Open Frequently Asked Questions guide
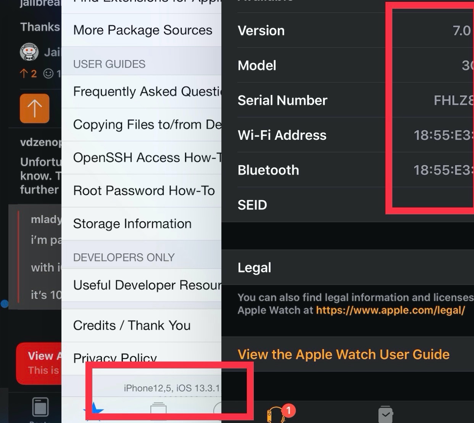 click(142, 92)
